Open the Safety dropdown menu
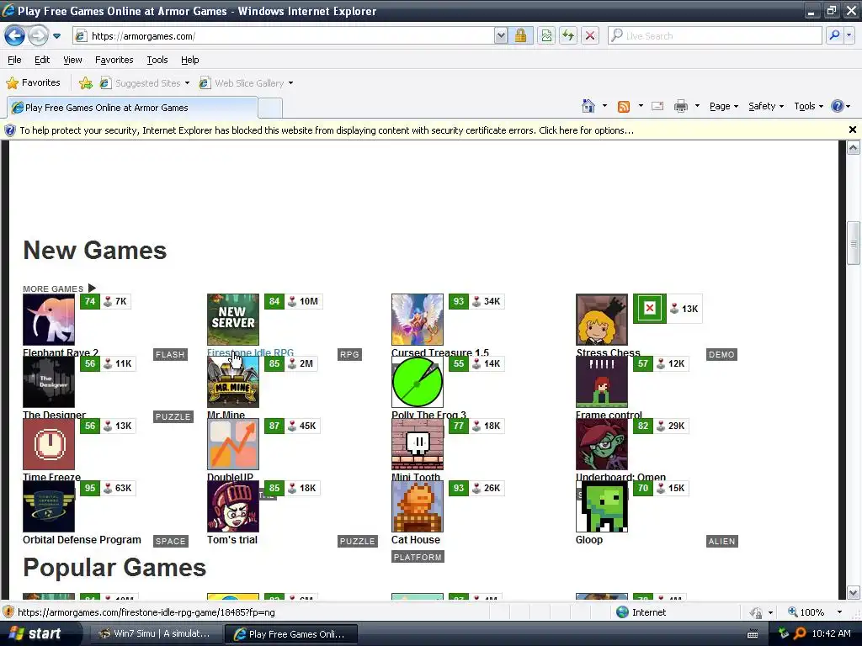 point(766,107)
